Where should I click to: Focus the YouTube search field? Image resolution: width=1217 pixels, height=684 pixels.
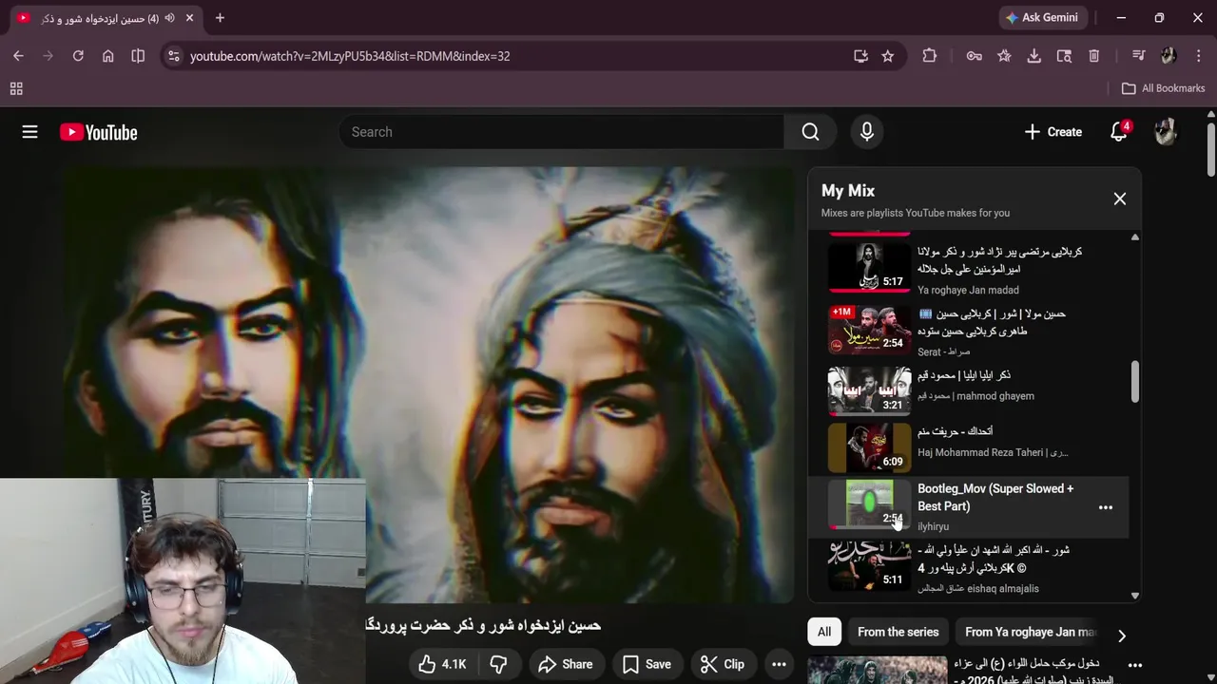[561, 132]
